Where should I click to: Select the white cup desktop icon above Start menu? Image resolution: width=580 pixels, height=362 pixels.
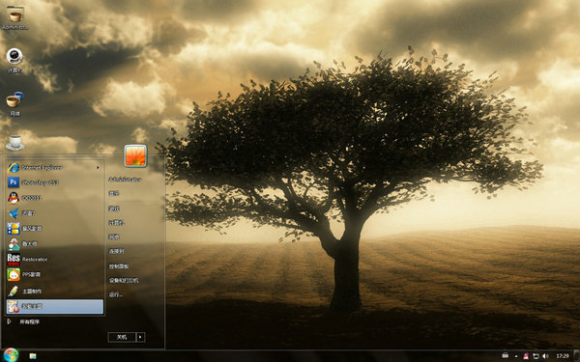[14, 143]
